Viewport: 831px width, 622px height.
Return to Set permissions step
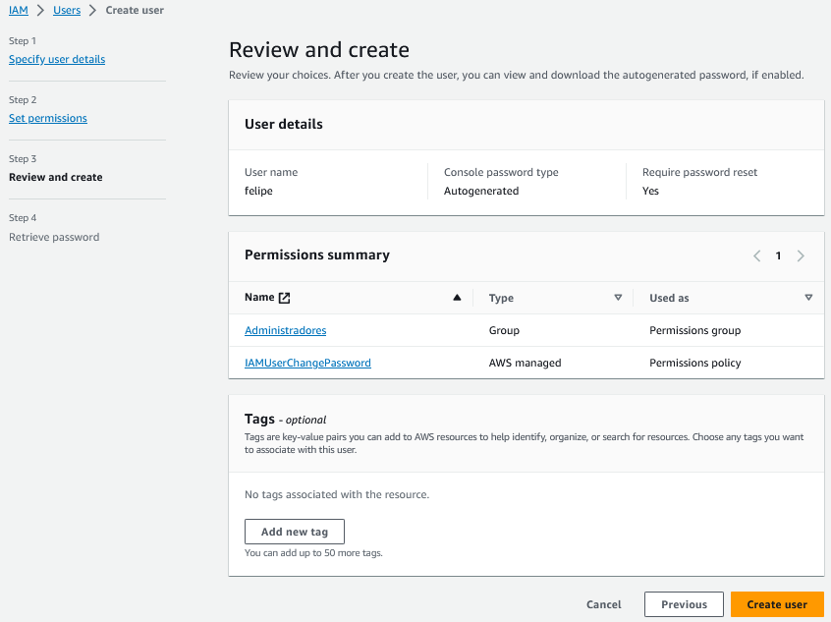click(x=48, y=118)
